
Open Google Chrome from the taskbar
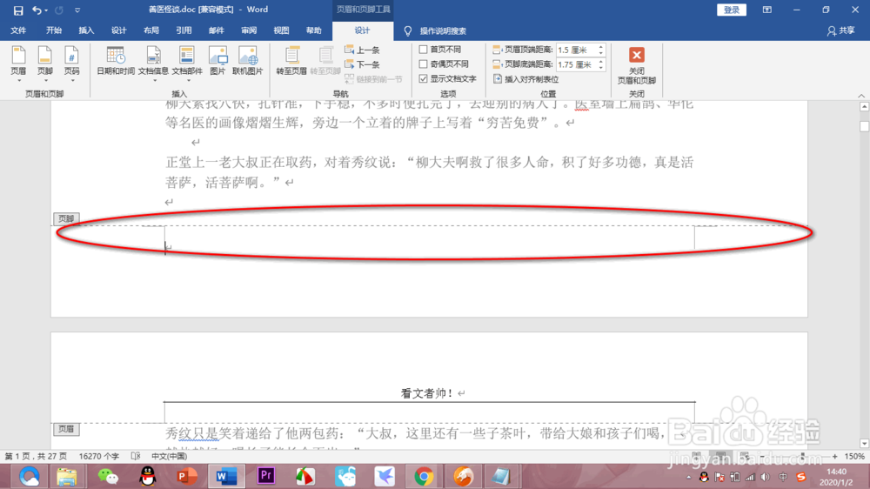pos(424,476)
